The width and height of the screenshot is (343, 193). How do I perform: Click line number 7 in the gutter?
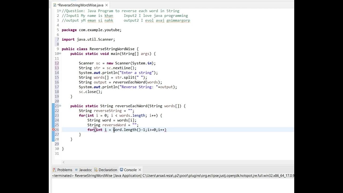click(58, 39)
